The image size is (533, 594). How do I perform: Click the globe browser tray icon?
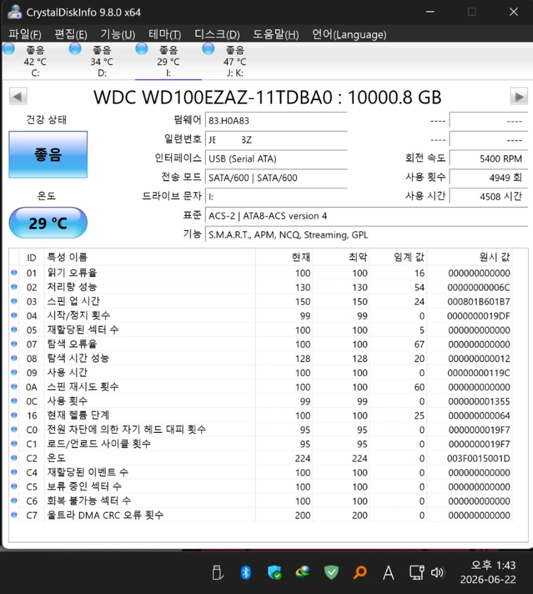pyautogui.click(x=303, y=572)
